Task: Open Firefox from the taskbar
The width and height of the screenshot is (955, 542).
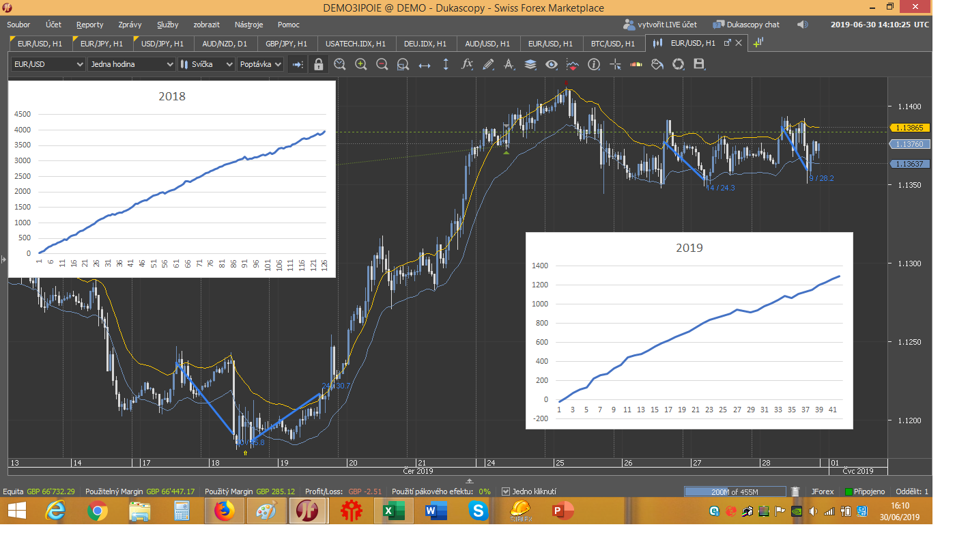Action: point(224,511)
